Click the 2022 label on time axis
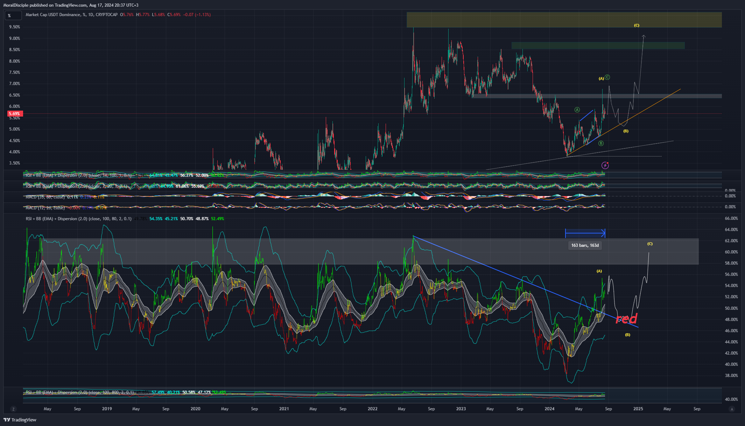 373,409
